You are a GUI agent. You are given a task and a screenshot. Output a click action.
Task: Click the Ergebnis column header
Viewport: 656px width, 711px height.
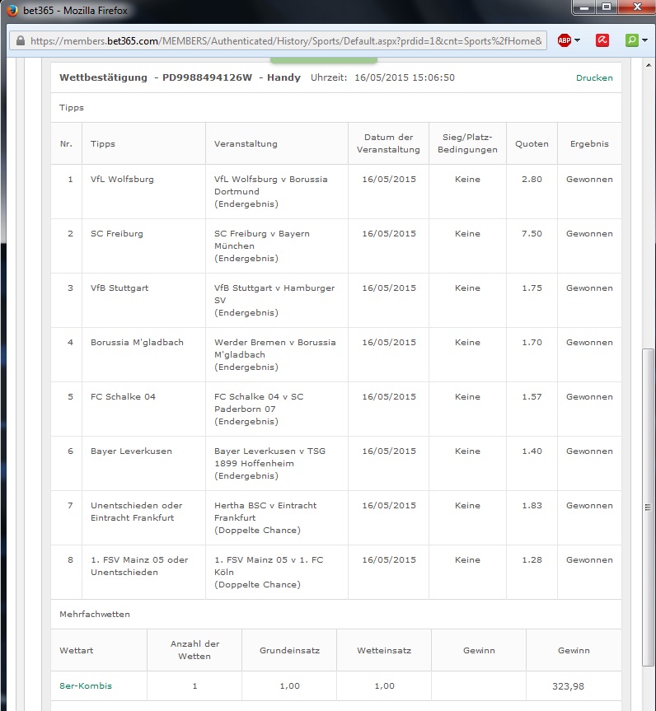coord(589,143)
